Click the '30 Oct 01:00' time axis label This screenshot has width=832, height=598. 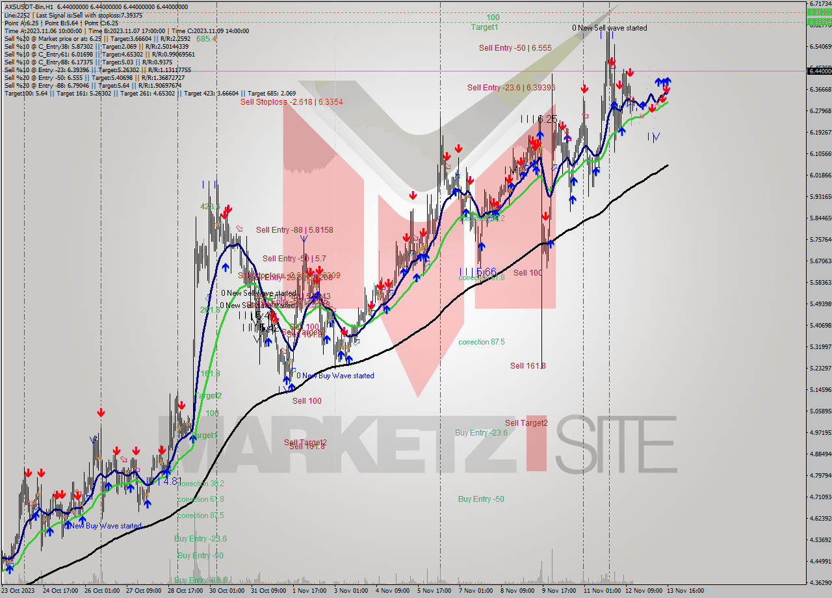click(226, 591)
